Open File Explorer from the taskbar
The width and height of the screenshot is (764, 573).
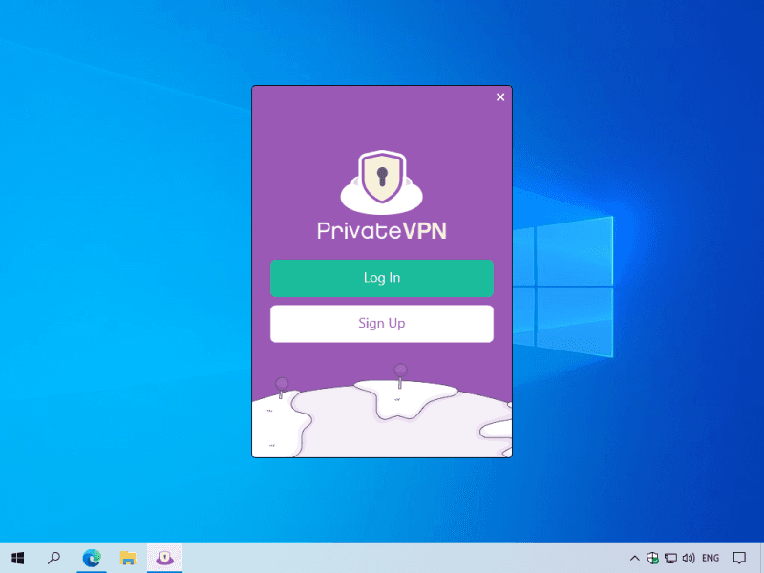point(128,558)
